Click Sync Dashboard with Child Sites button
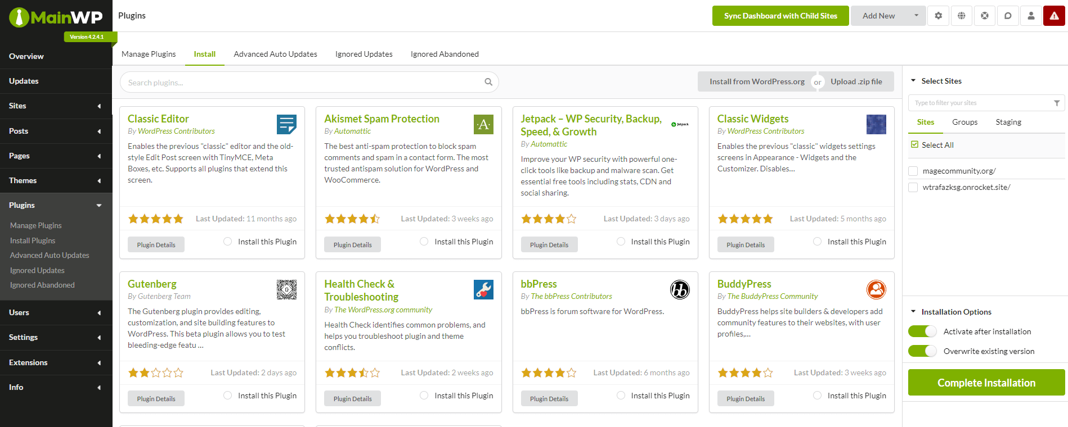 (780, 16)
